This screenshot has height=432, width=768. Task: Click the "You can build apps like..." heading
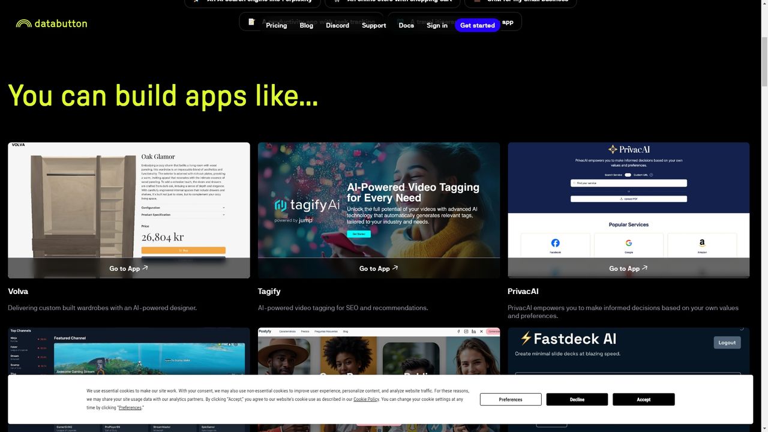point(163,95)
